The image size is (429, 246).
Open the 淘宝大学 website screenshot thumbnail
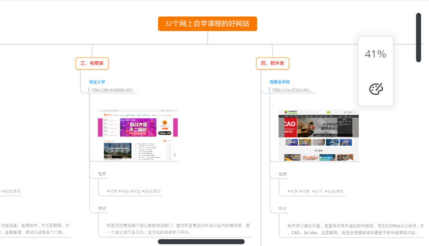click(x=138, y=135)
